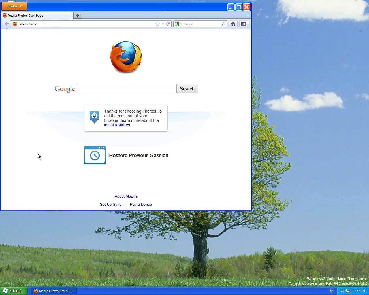This screenshot has width=369, height=295.
Task: Click the magnifying glass search icon
Action: point(223,24)
